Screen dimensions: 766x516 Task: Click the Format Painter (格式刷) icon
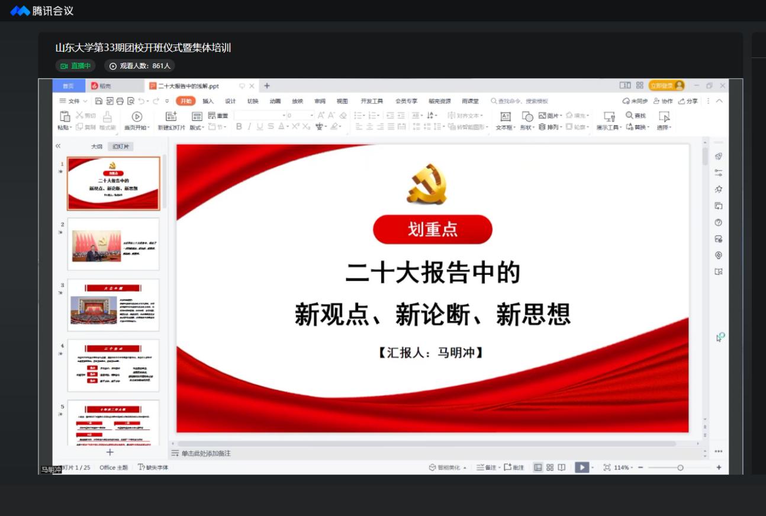coord(107,117)
